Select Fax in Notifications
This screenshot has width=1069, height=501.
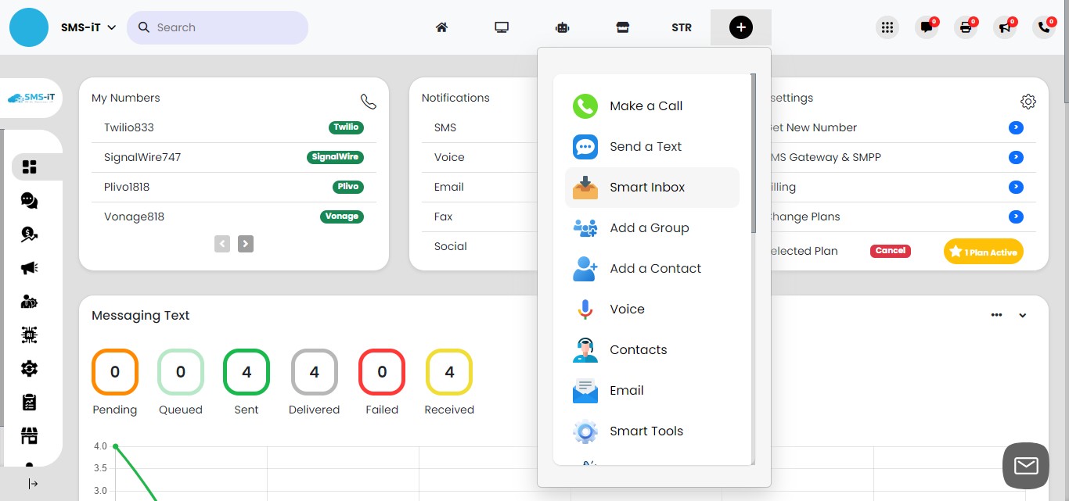[x=444, y=217]
